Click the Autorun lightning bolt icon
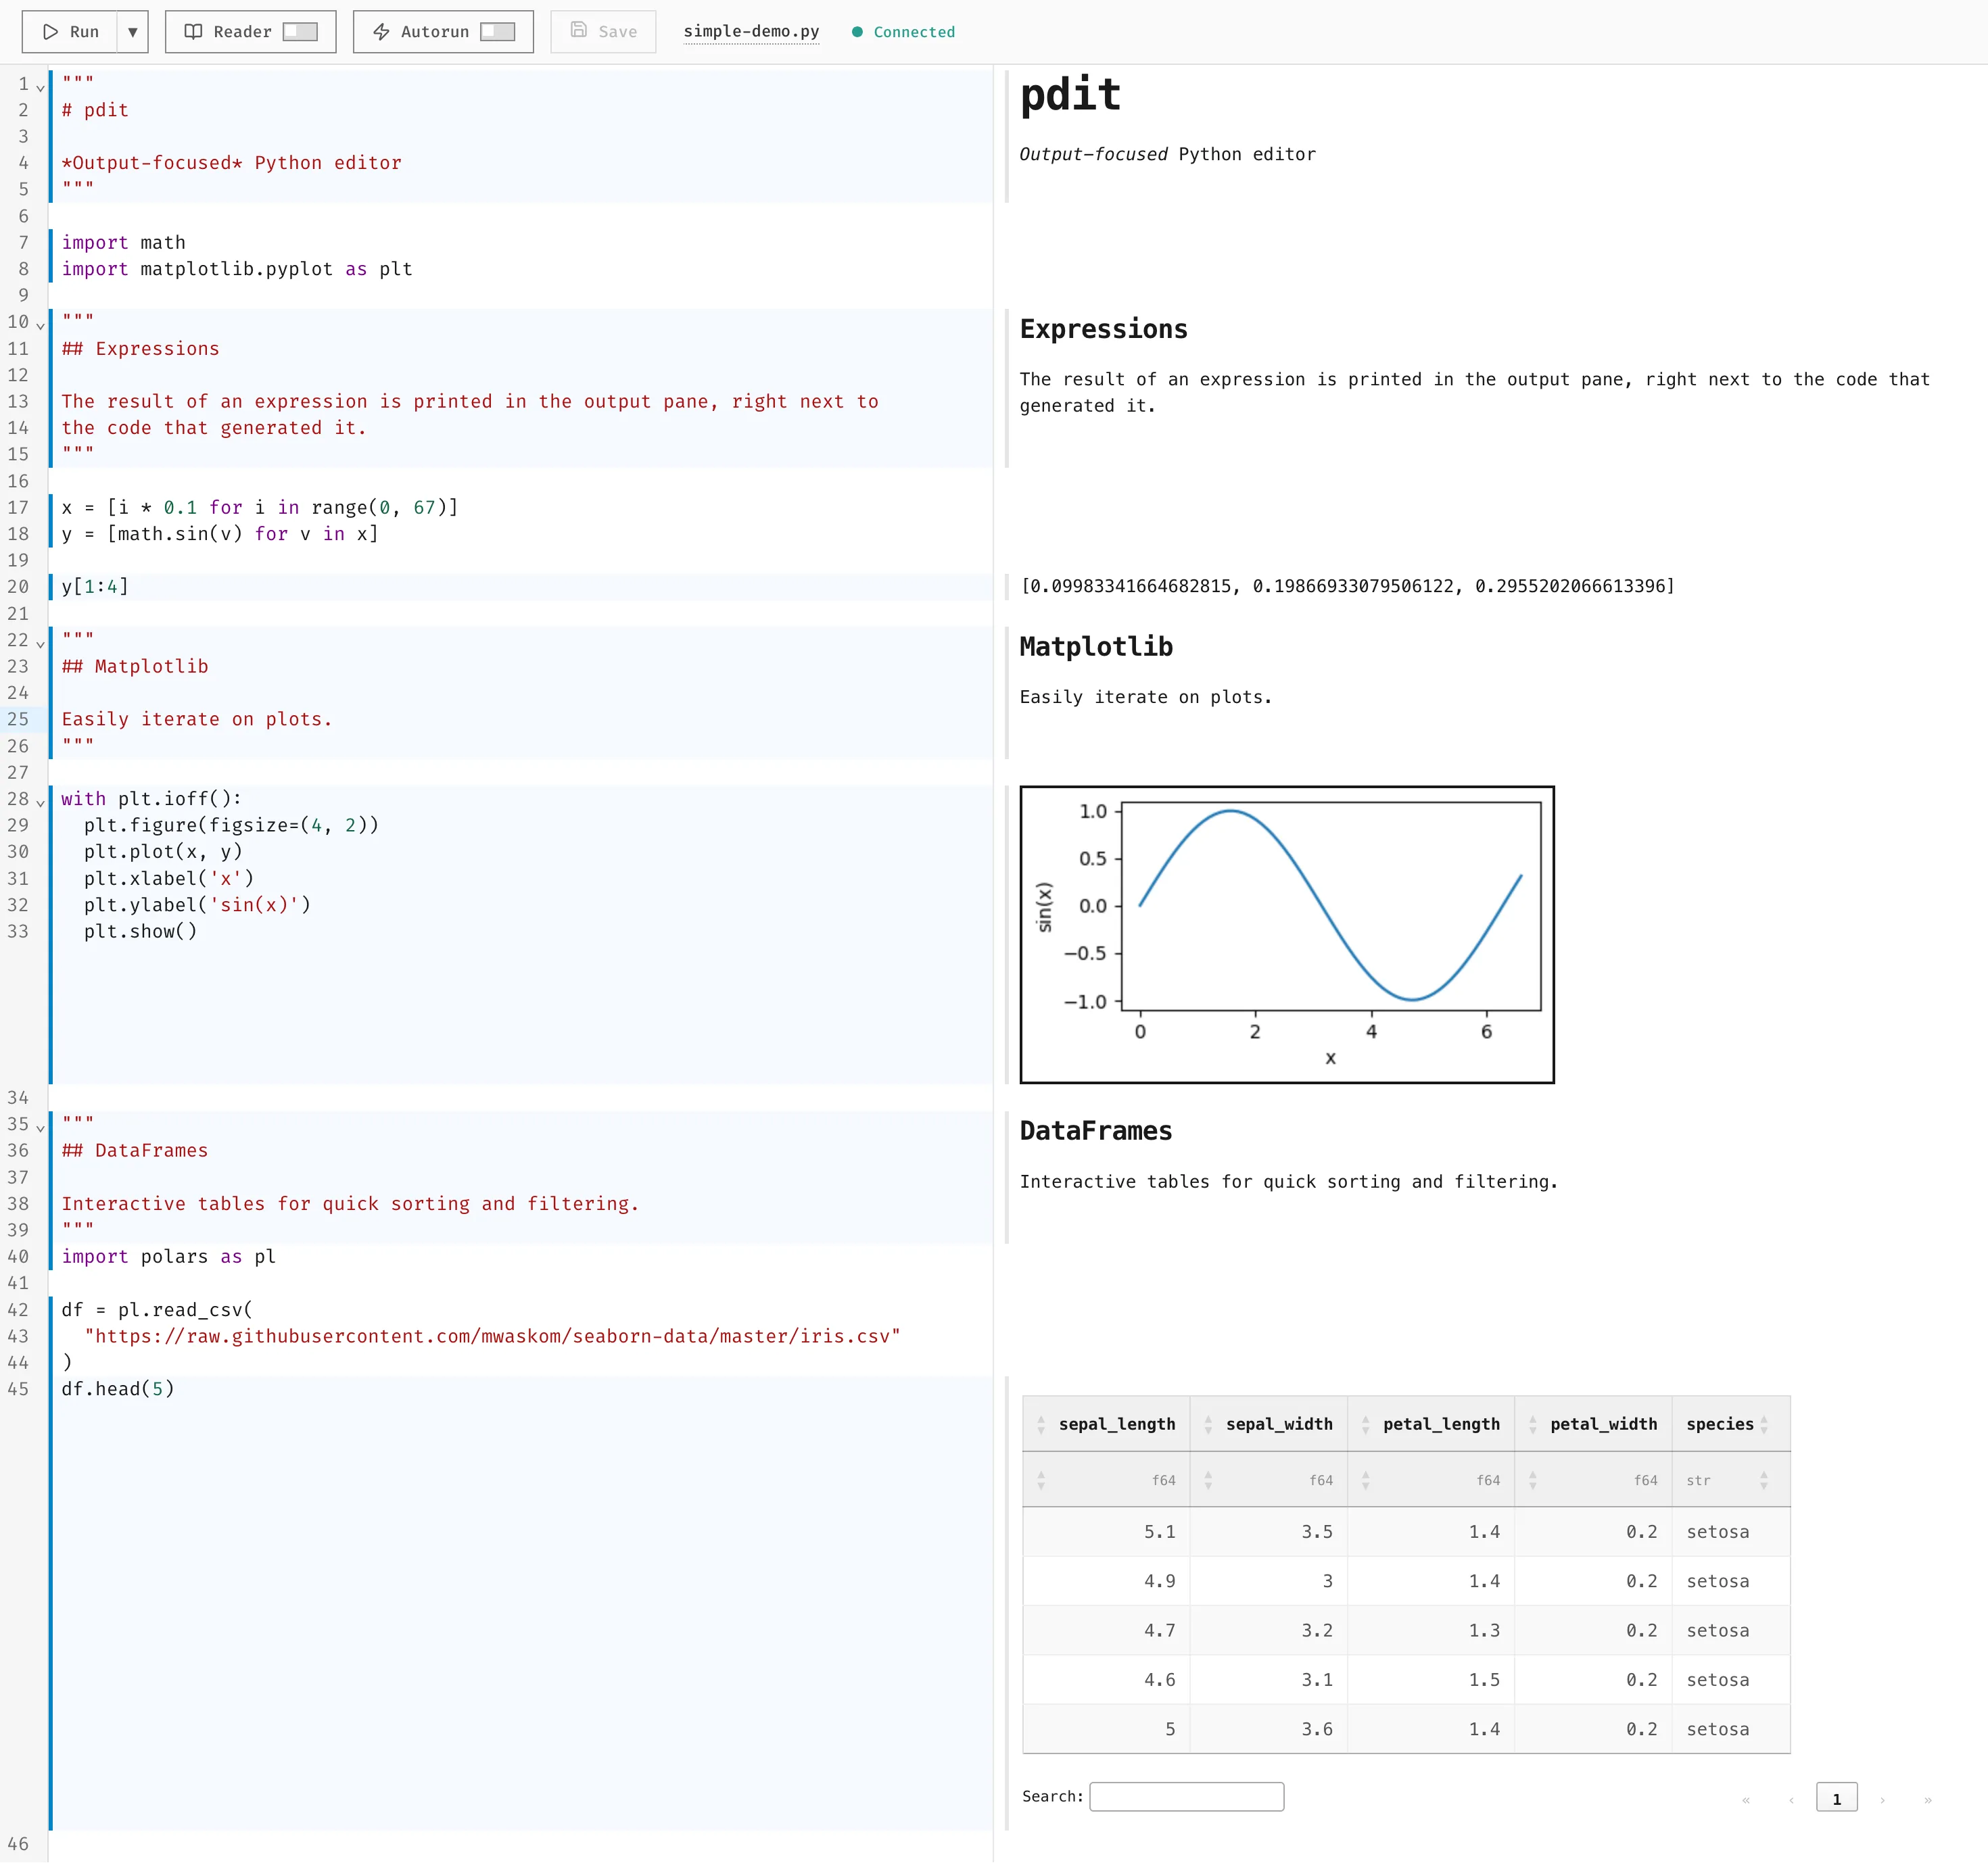Image resolution: width=1988 pixels, height=1863 pixels. (381, 31)
